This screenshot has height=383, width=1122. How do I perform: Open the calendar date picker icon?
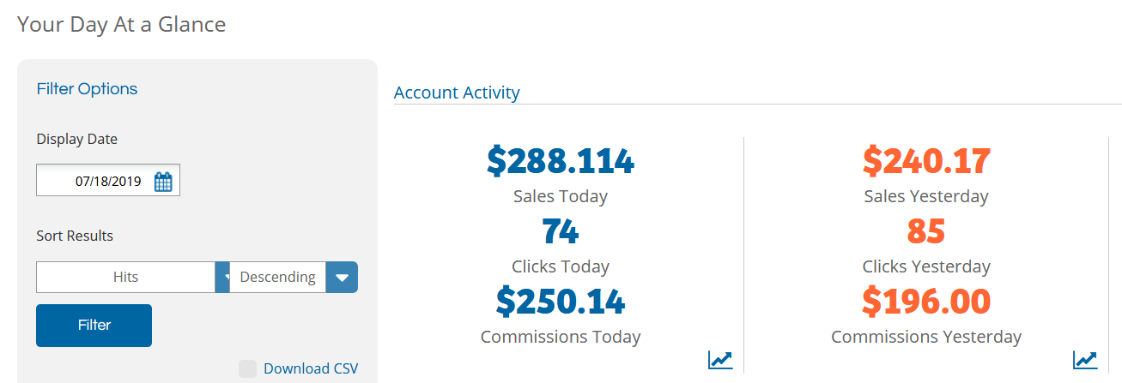click(x=163, y=181)
